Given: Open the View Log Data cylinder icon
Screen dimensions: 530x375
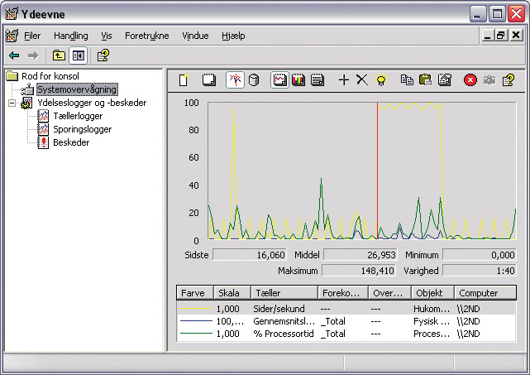Looking at the screenshot, I should pos(254,79).
